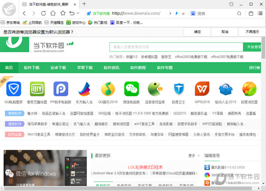Open a new tab with plus button

click(84, 4)
